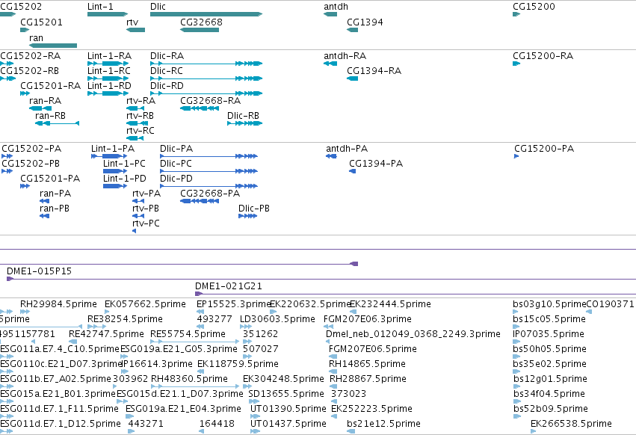
Task: Select the Dmel_neb_012049_0368_2249.3prime label
Action: coord(413,334)
